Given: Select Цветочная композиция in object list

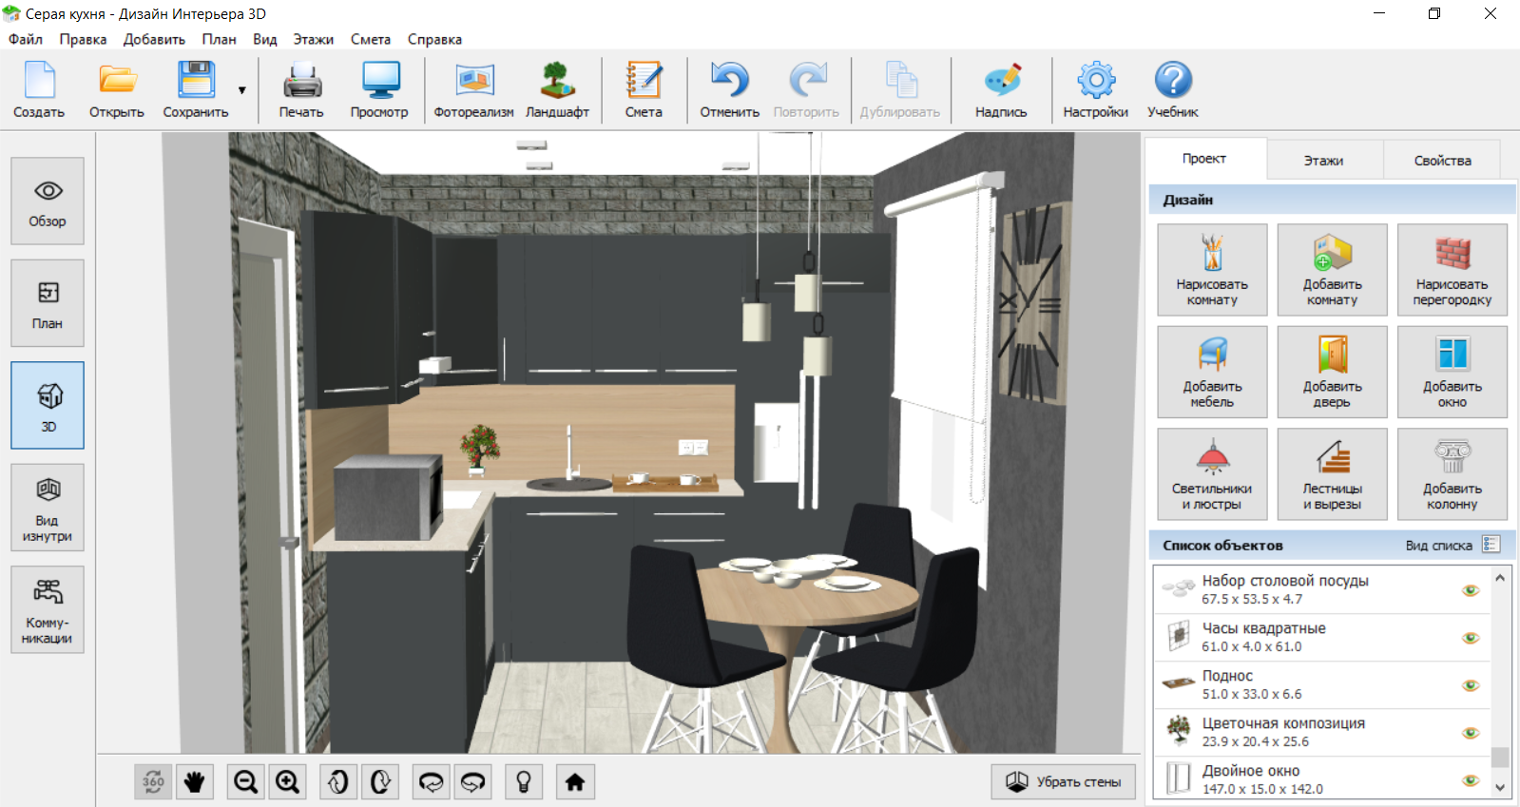Looking at the screenshot, I should 1283,732.
